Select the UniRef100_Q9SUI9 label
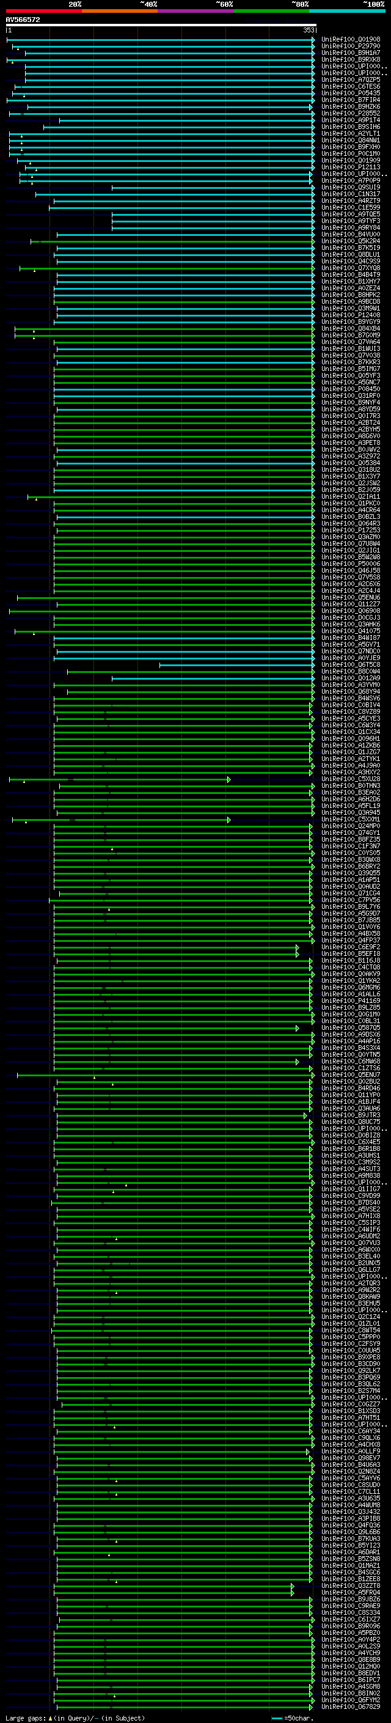This screenshot has width=391, height=1723. pos(350,187)
